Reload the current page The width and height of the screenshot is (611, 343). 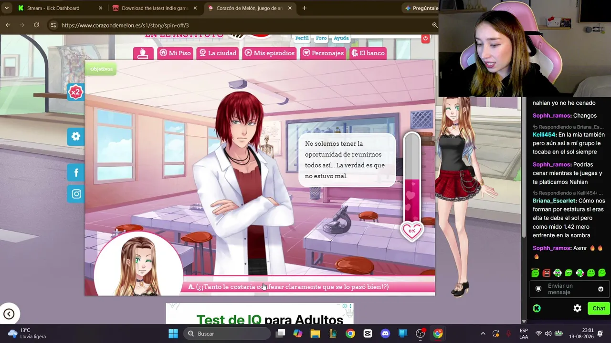(x=36, y=25)
